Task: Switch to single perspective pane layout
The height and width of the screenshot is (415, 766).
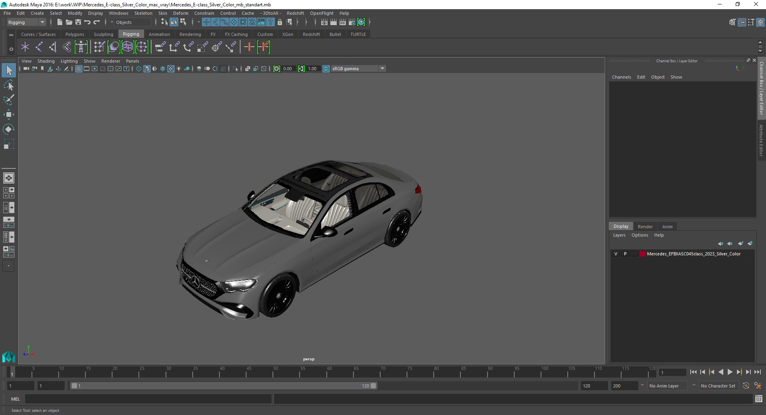Action: [8, 178]
